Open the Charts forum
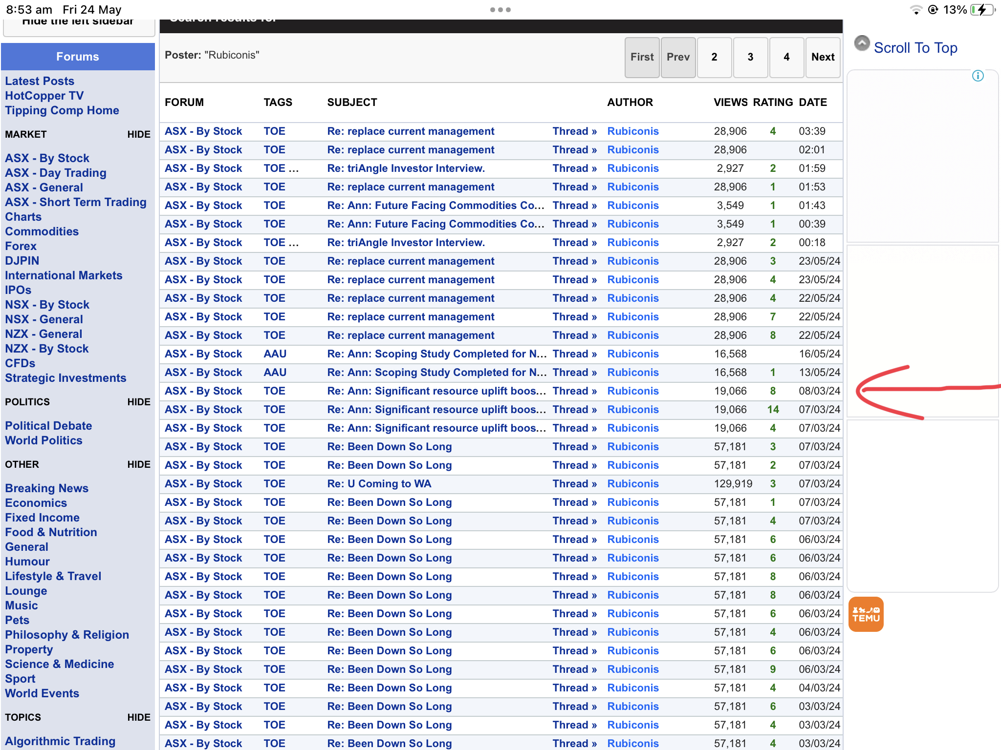This screenshot has height=750, width=1001. pos(23,217)
